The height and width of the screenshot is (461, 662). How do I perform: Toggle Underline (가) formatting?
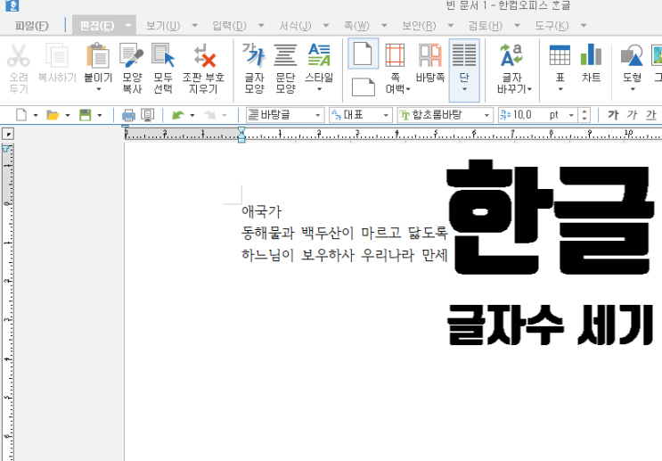[x=651, y=115]
